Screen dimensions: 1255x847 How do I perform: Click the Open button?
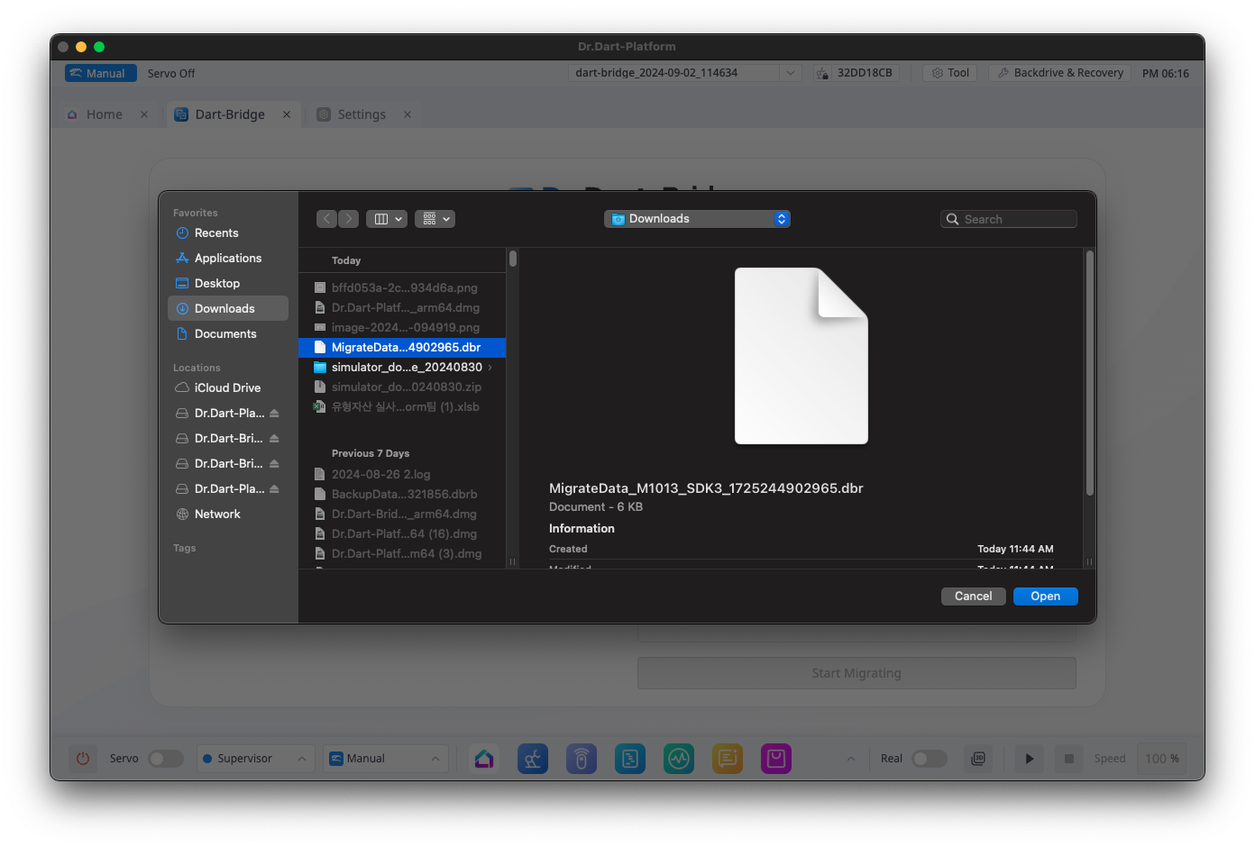coord(1045,597)
